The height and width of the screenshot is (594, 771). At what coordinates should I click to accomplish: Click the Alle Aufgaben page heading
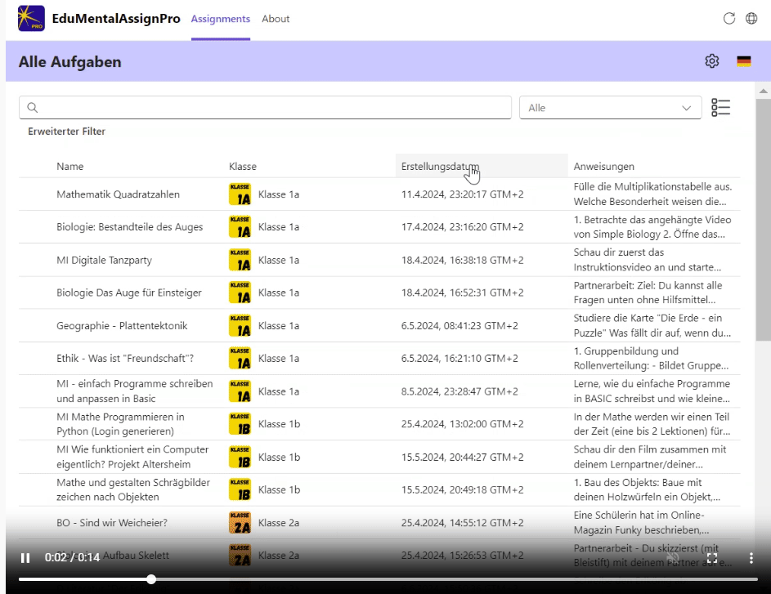pos(69,62)
